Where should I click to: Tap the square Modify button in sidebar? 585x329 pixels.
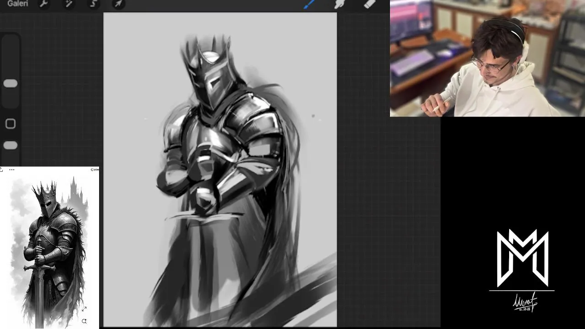(x=11, y=124)
